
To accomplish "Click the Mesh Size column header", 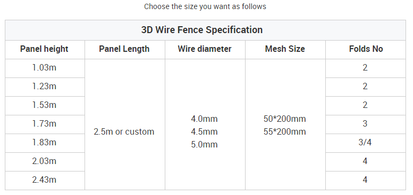I will (x=285, y=49).
